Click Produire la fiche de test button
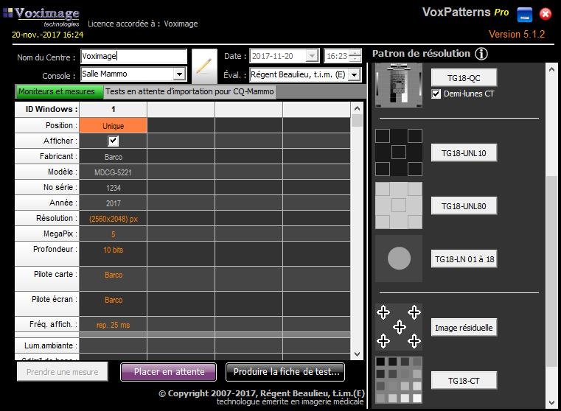This screenshot has width=561, height=411. (x=285, y=372)
